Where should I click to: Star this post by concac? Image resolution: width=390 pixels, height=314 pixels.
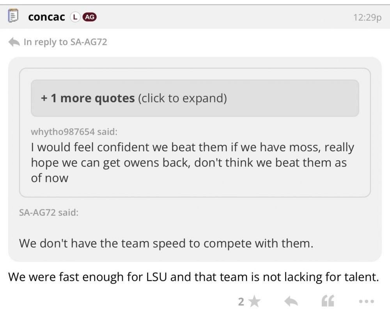[255, 301]
